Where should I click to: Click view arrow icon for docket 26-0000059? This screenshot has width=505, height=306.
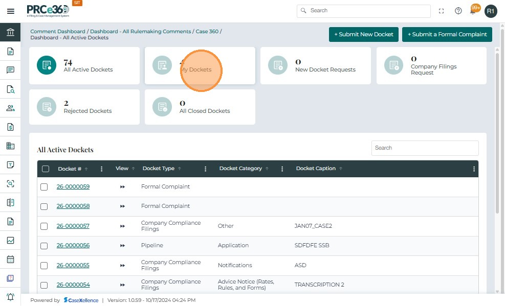122,187
